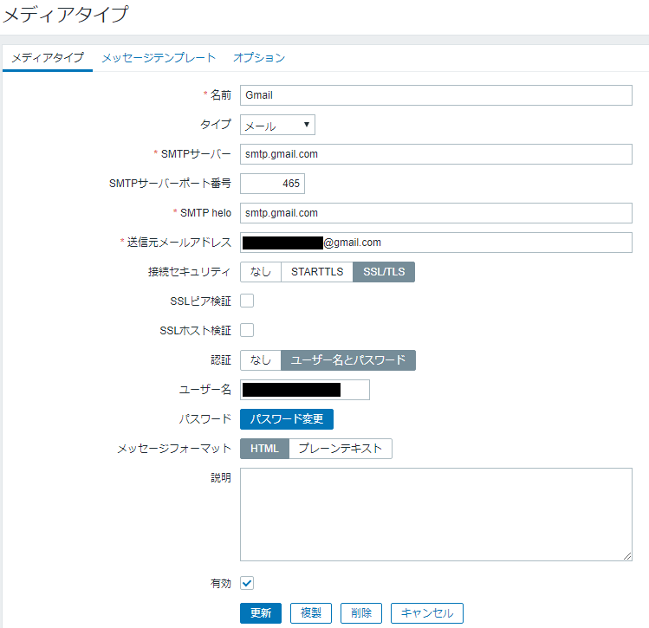This screenshot has width=649, height=628.
Task: Click the SMTPサーバーポート番号 field showing 465
Action: point(272,184)
